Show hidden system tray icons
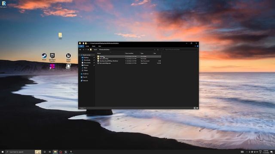 coord(247,152)
